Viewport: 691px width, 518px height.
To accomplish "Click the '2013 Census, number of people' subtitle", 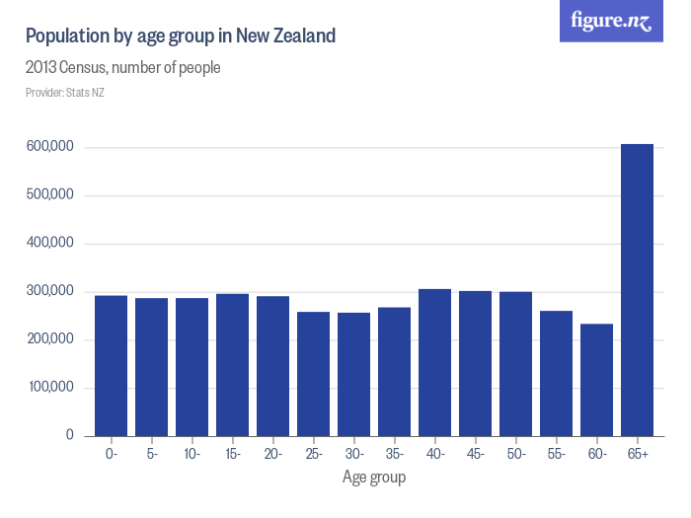I will pyautogui.click(x=122, y=68).
